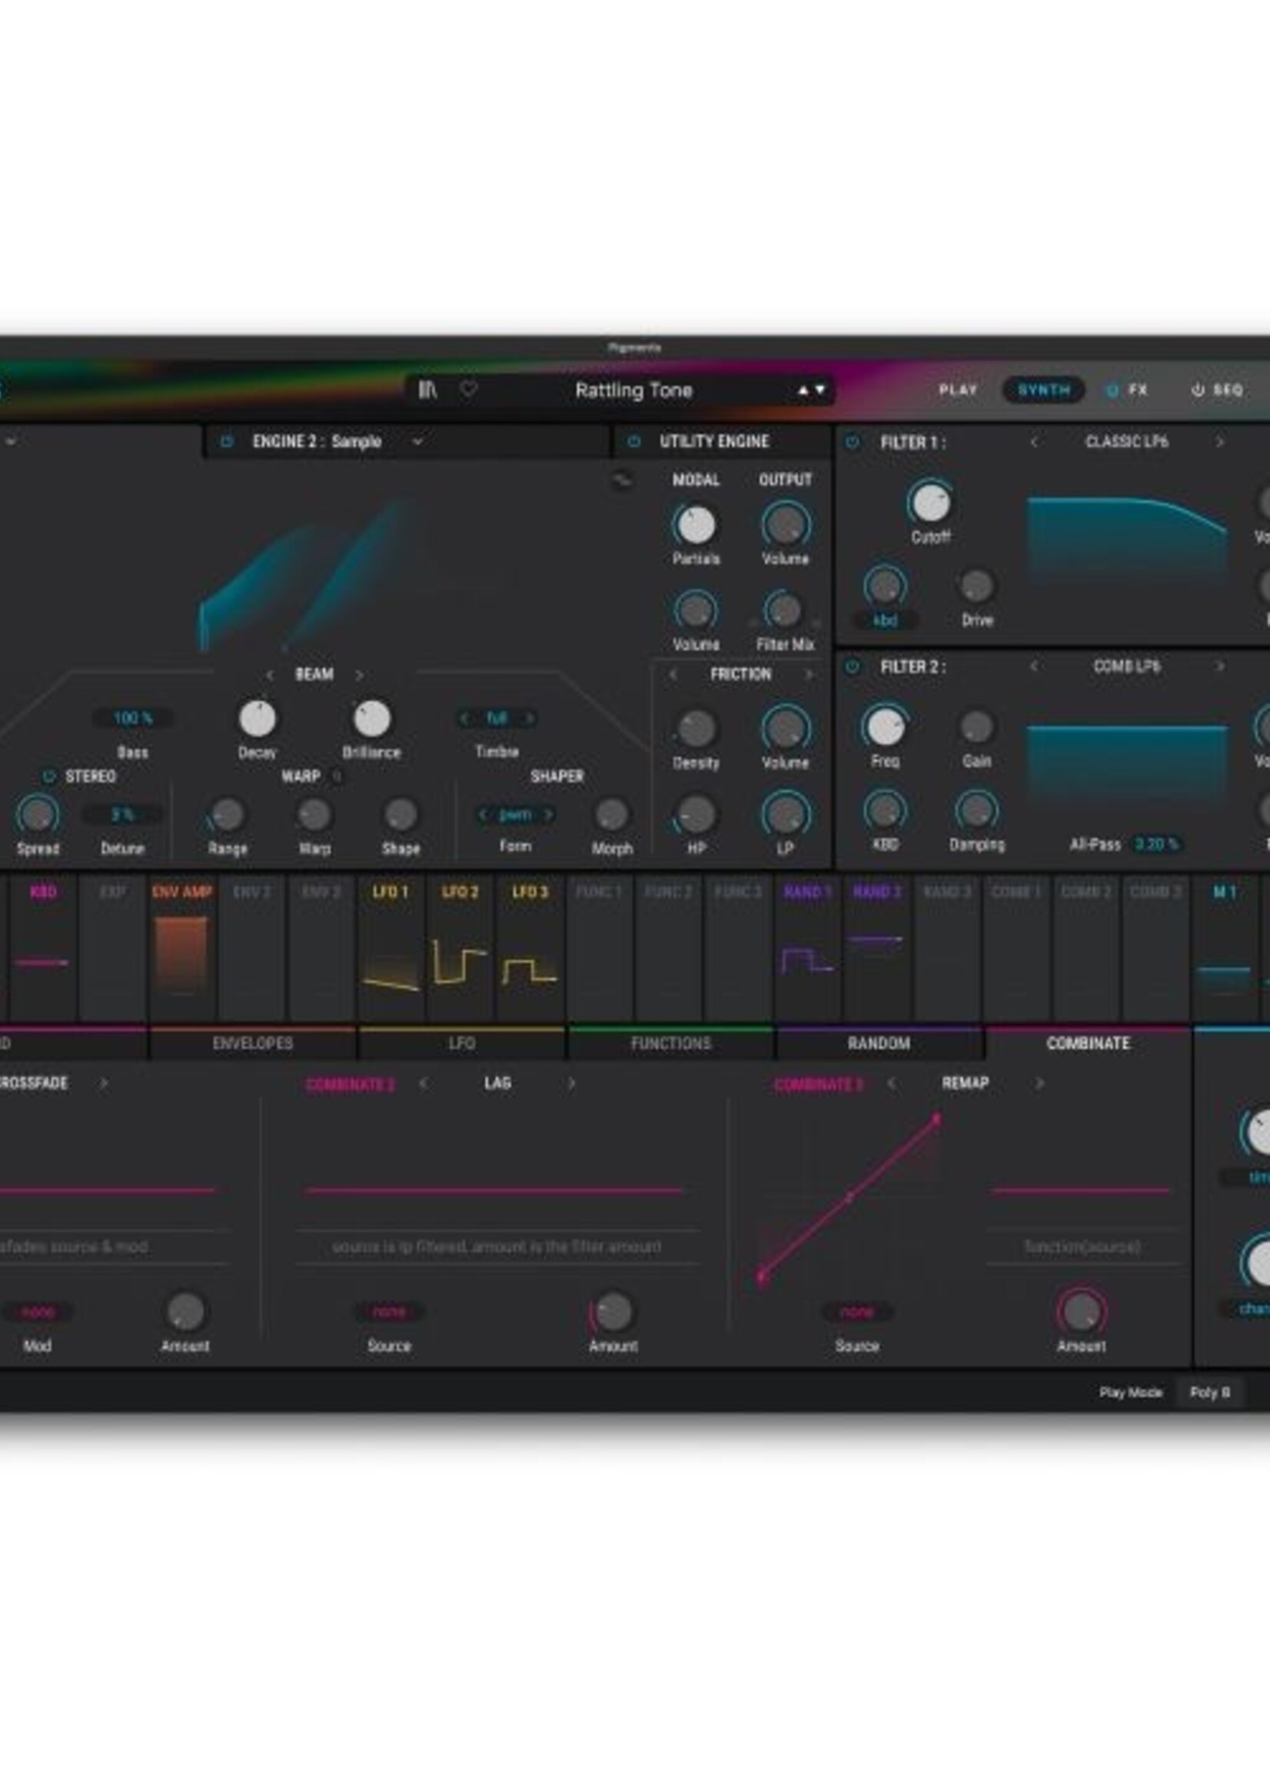Click previous arrow beside REMAP combinate type
The height and width of the screenshot is (1778, 1270).
[891, 1084]
